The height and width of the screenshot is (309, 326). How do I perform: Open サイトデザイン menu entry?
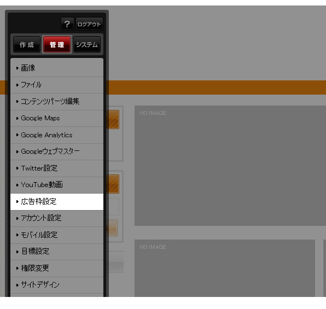(57, 285)
